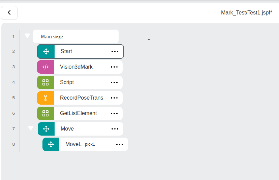Go back with the left chevron button
This screenshot has height=180, width=279.
[9, 12]
